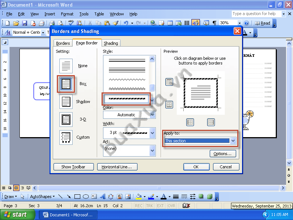293x220 pixels.
Task: Expand the AutoShapes menu
Action: tap(43, 197)
